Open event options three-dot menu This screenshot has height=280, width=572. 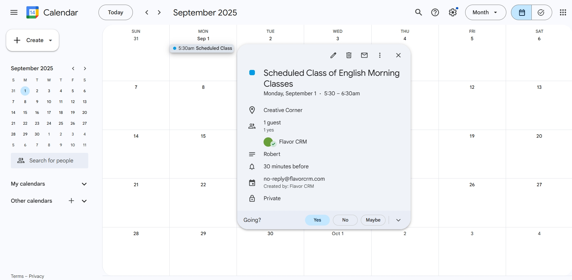click(380, 55)
